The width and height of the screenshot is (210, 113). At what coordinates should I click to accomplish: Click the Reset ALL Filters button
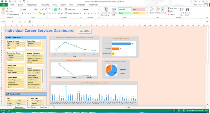tap(85, 31)
